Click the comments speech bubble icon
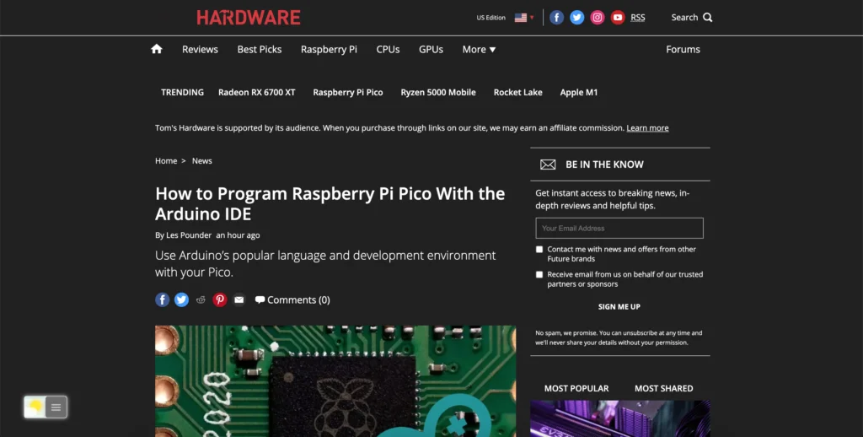The width and height of the screenshot is (863, 437). tap(260, 299)
